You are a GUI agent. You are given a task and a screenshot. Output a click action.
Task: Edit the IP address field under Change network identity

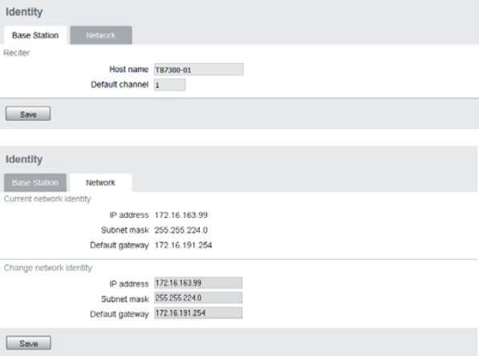coord(198,283)
